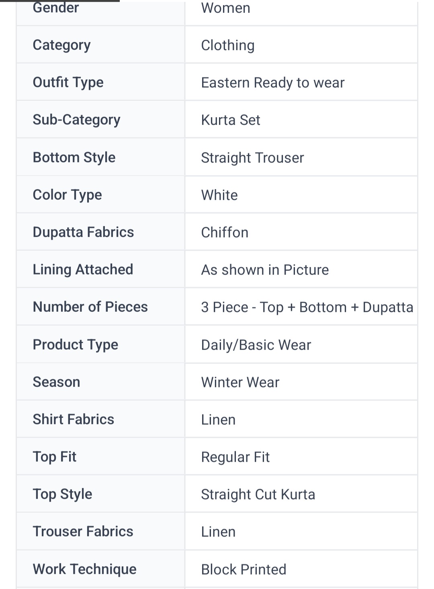Click the Lining Attached label

(83, 270)
